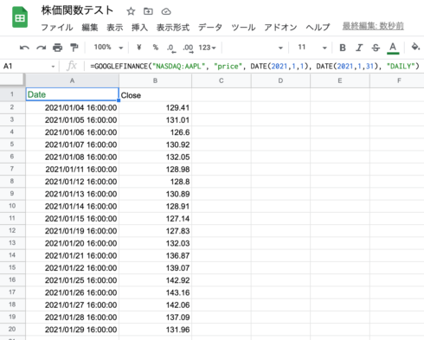Screen dimensions: 424x340
Task: Select cell 2021/01/22 16:00:00
Action: point(72,268)
